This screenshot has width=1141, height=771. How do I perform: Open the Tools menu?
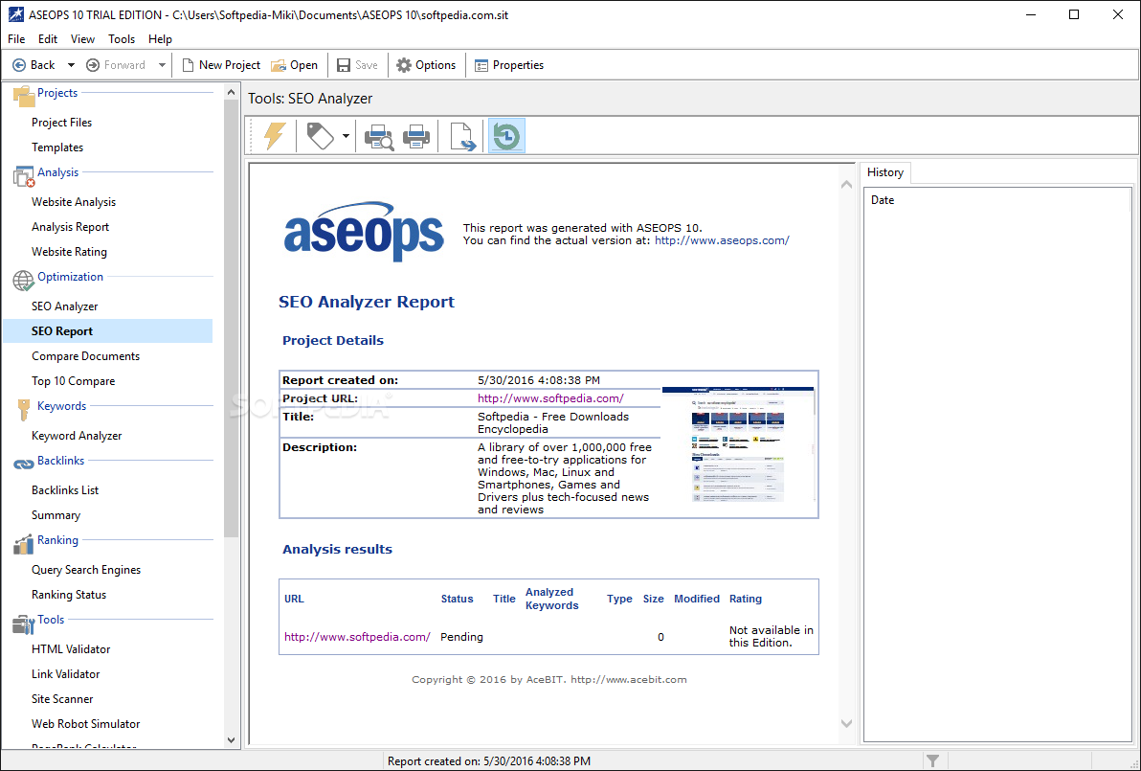click(x=122, y=39)
